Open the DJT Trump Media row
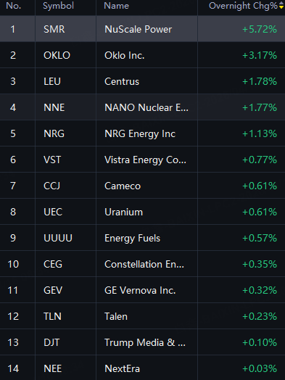Screen dimensions: 285x380 click(142, 342)
